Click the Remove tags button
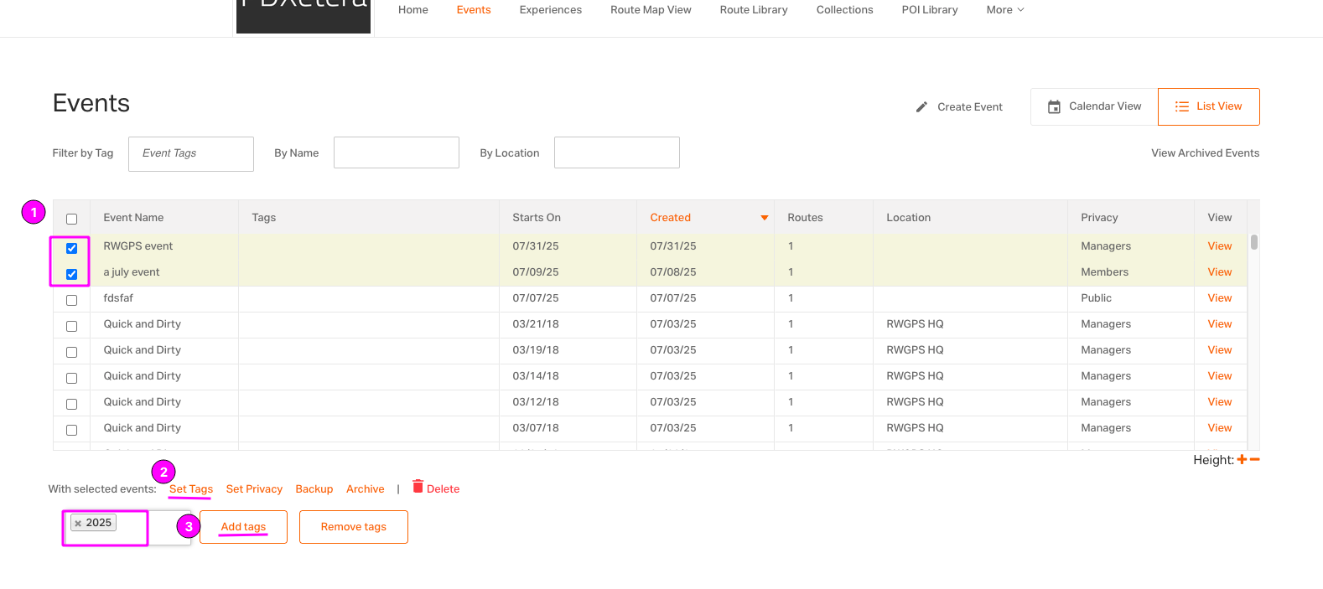Image resolution: width=1323 pixels, height=589 pixels. point(354,527)
